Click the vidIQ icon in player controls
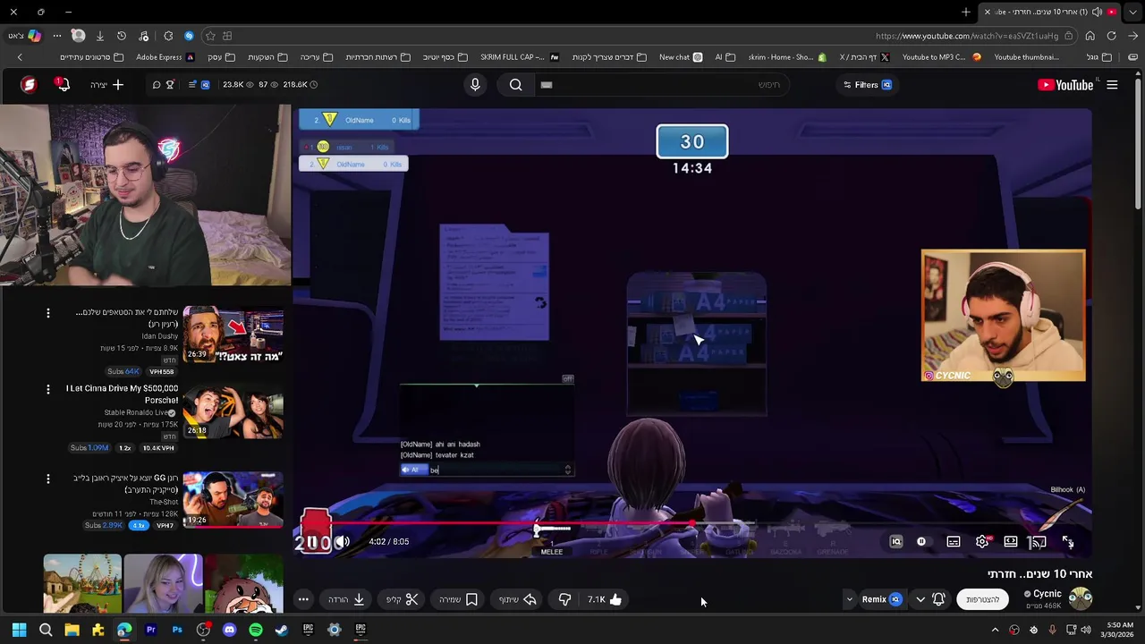Screen dimensions: 1145x644 [896, 541]
